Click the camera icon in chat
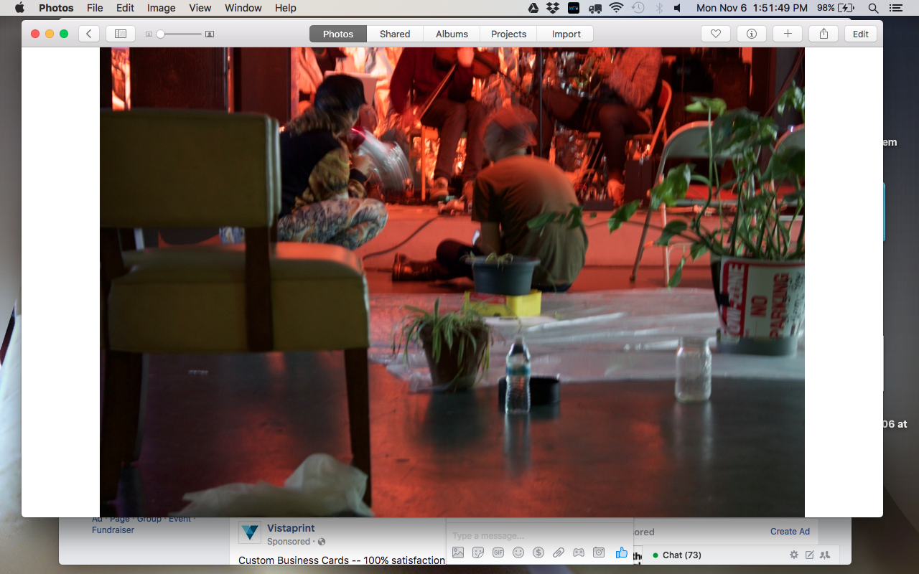919x574 pixels. [x=599, y=552]
